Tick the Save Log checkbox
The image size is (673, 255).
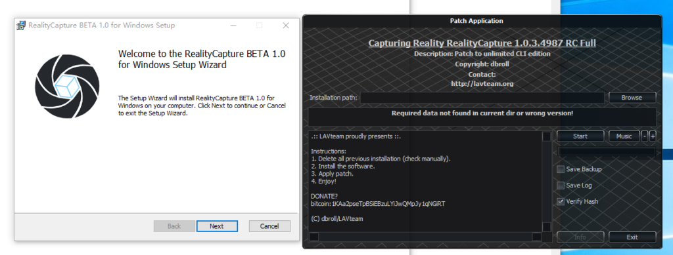click(x=561, y=186)
